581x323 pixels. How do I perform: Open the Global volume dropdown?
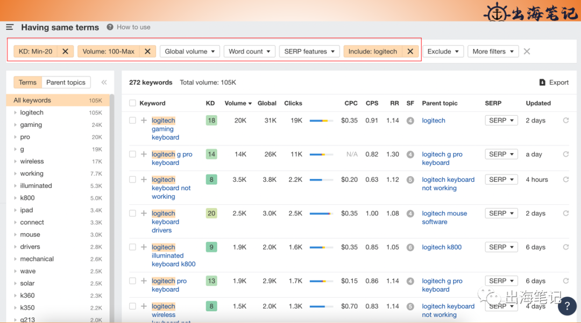point(190,52)
